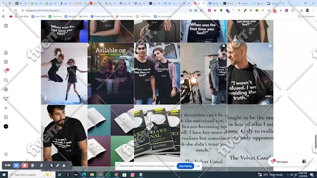Open the bearded man black shirt post
This screenshot has width=317, height=178.
(x=64, y=135)
